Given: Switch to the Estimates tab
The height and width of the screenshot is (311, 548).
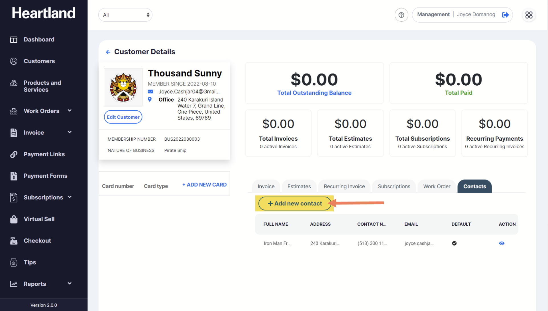Looking at the screenshot, I should 299,186.
